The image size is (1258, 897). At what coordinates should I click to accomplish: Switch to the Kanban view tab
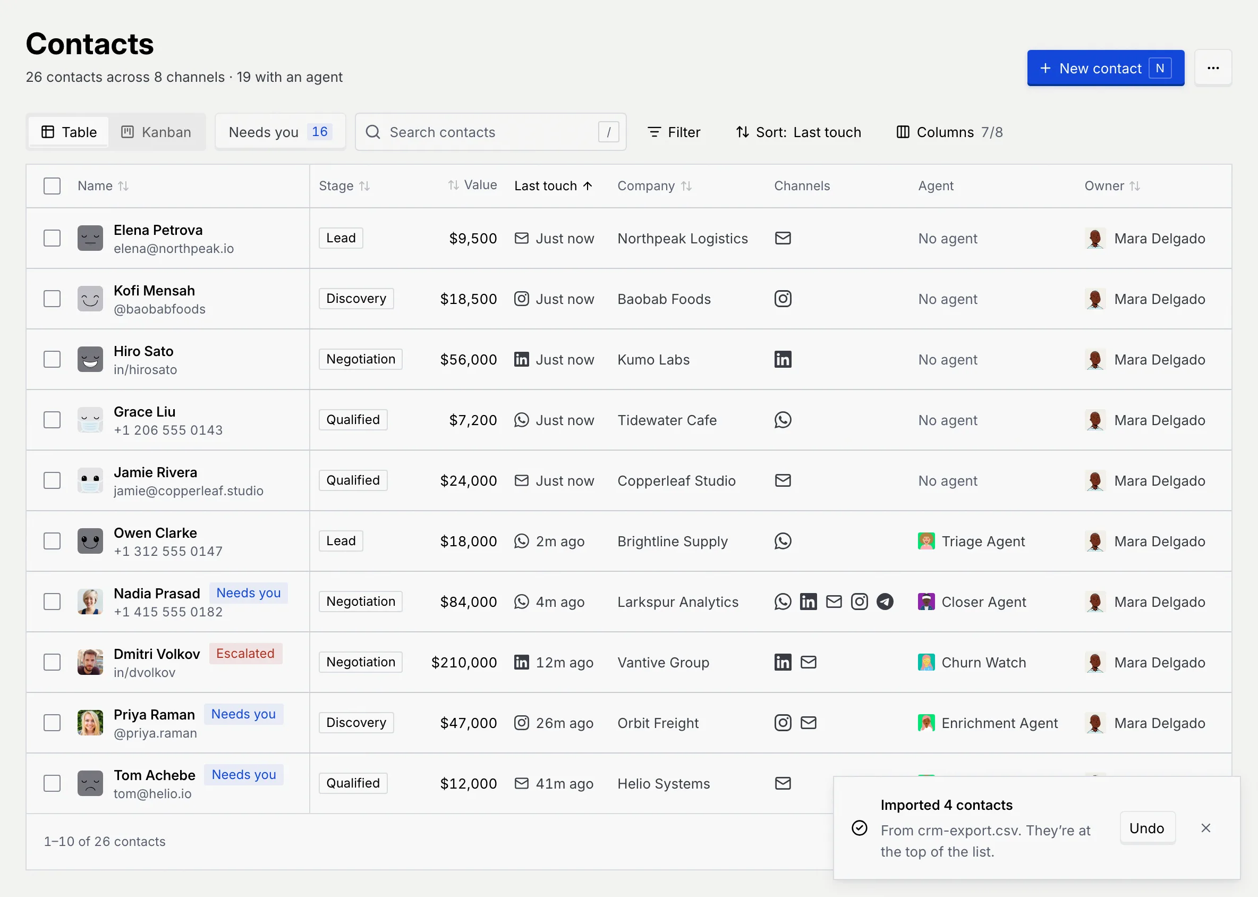[x=156, y=132]
